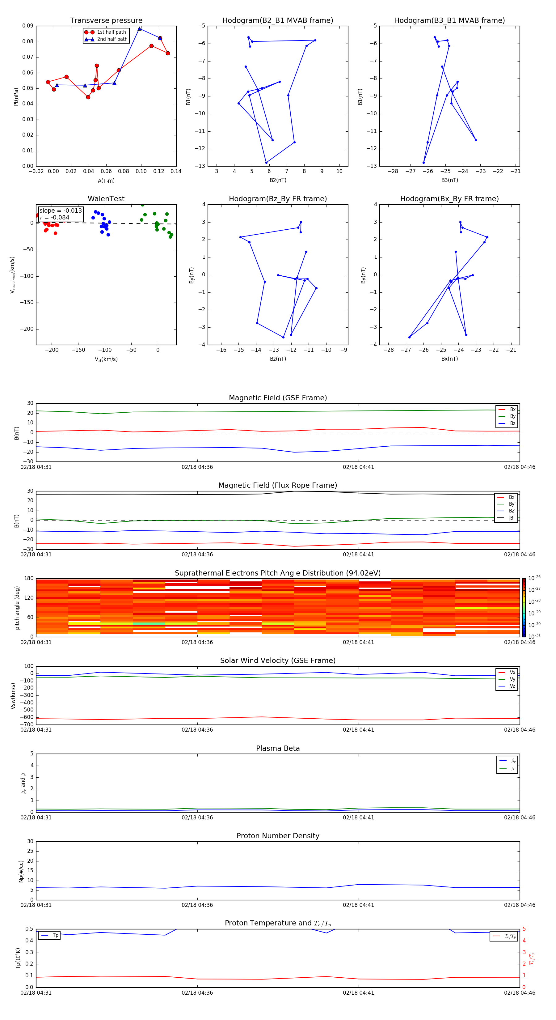Click the "Magnetic Field (GSE Frame)" title
The width and height of the screenshot is (556, 1020).
coord(278,397)
